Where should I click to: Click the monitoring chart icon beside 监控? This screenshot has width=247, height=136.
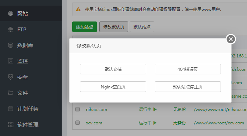(x=11, y=61)
